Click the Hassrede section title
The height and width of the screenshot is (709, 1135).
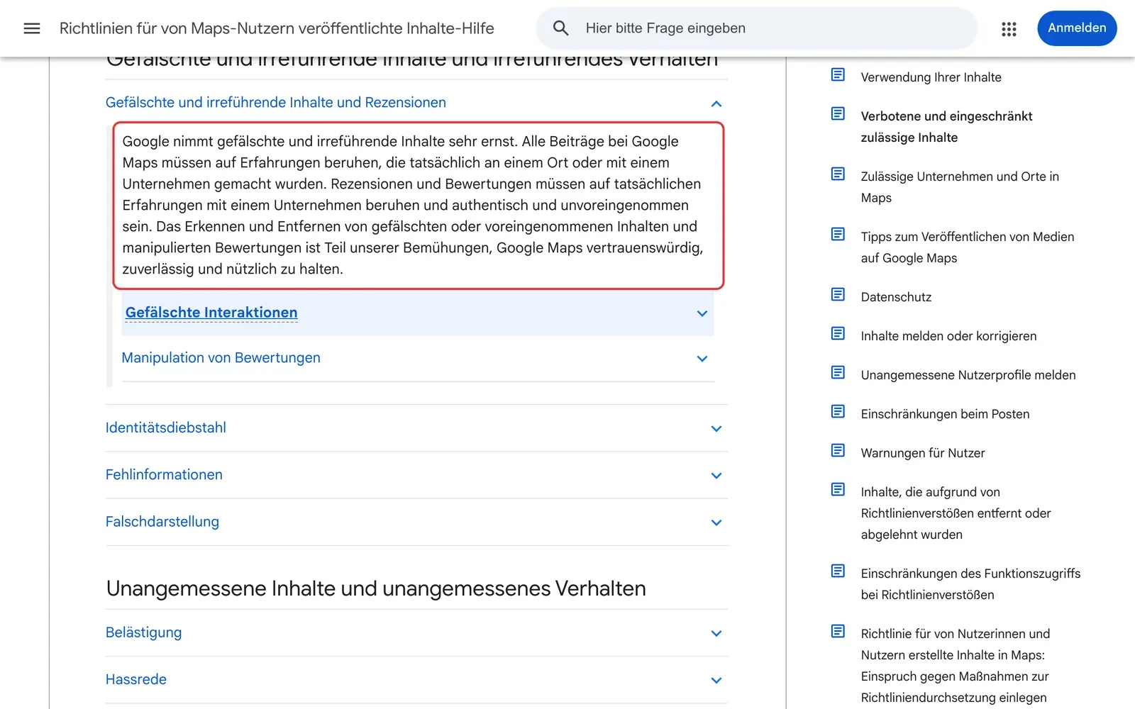pyautogui.click(x=136, y=679)
